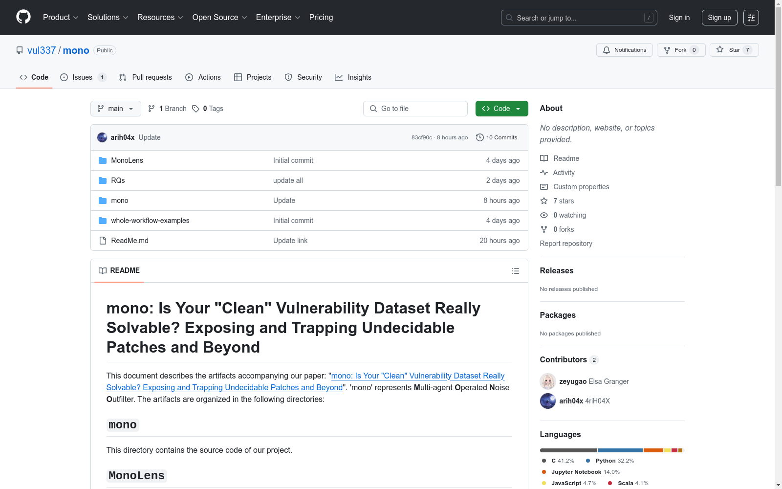
Task: Click the MonoLens folder icon
Action: tap(103, 160)
